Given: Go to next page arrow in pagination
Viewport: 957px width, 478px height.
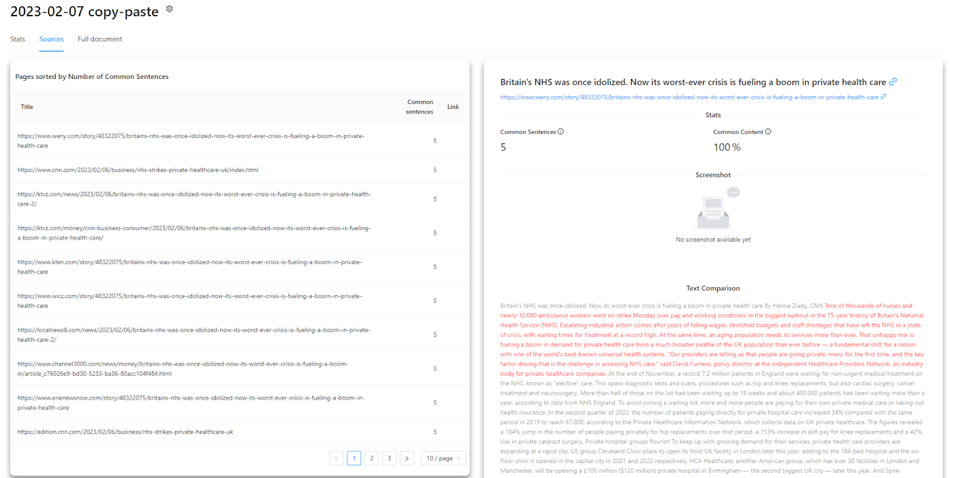Looking at the screenshot, I should (407, 458).
